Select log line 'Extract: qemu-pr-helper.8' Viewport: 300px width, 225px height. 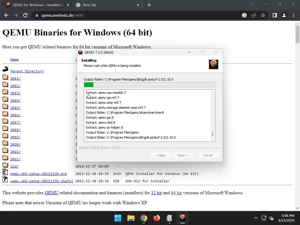pyautogui.click(x=104, y=127)
